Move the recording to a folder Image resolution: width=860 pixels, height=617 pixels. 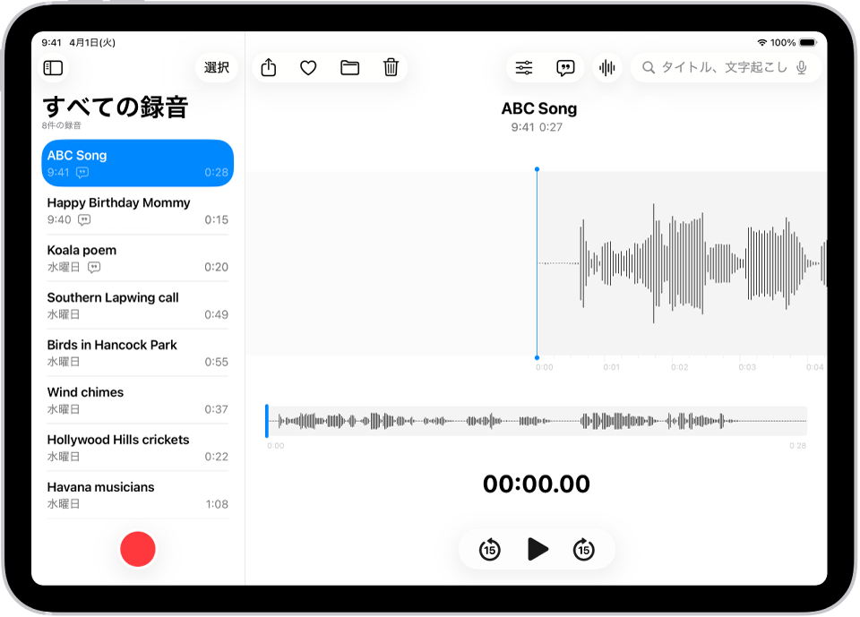coord(350,67)
